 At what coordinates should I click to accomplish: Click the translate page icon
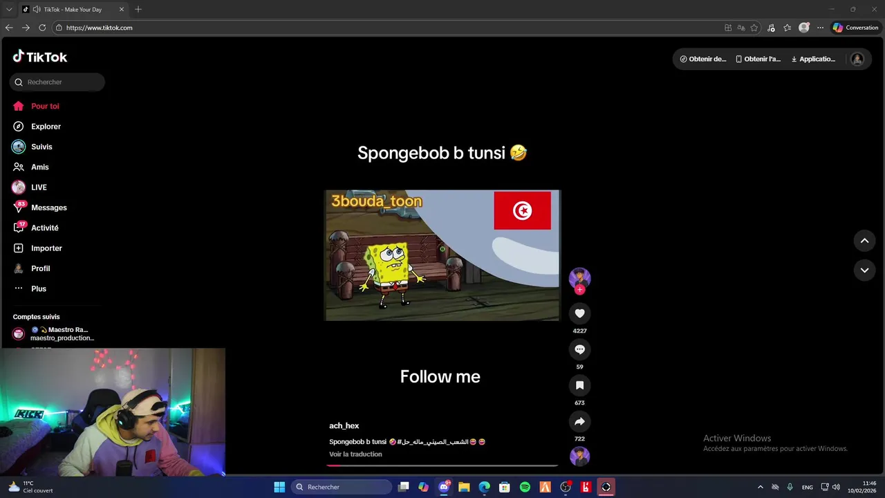point(741,28)
